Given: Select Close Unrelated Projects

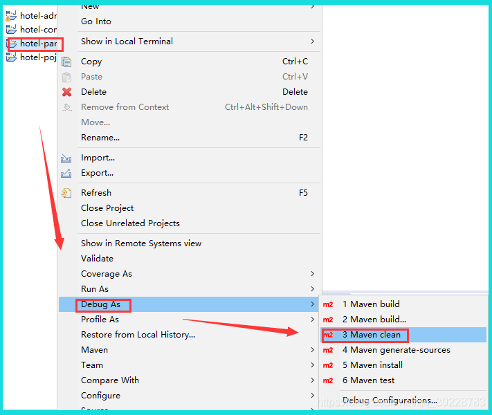Looking at the screenshot, I should tap(130, 223).
